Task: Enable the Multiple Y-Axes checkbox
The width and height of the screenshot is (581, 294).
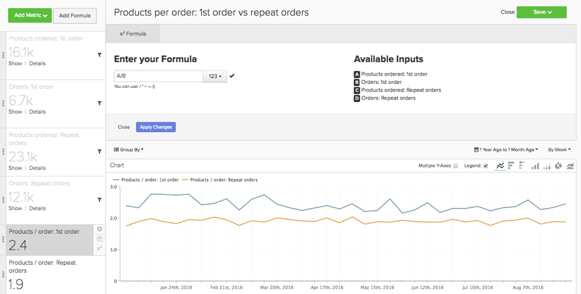Action: point(455,166)
